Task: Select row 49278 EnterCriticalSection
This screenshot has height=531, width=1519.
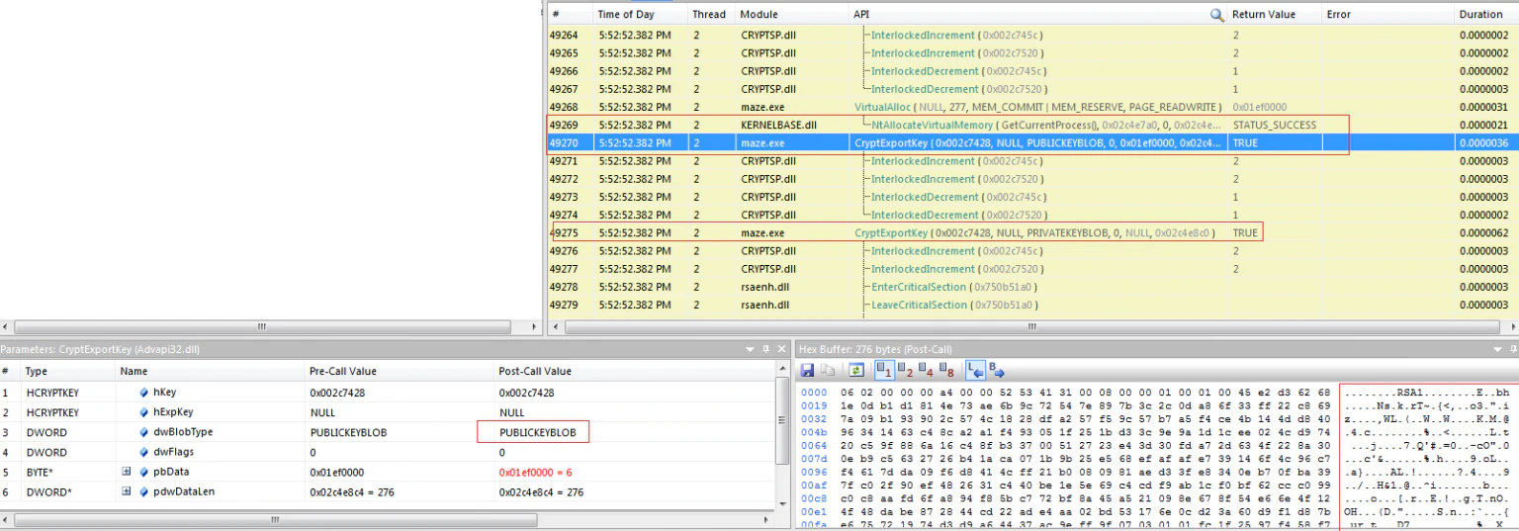Action: point(1032,287)
